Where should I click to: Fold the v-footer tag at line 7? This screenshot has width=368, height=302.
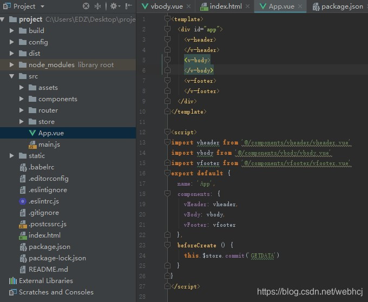(167, 81)
